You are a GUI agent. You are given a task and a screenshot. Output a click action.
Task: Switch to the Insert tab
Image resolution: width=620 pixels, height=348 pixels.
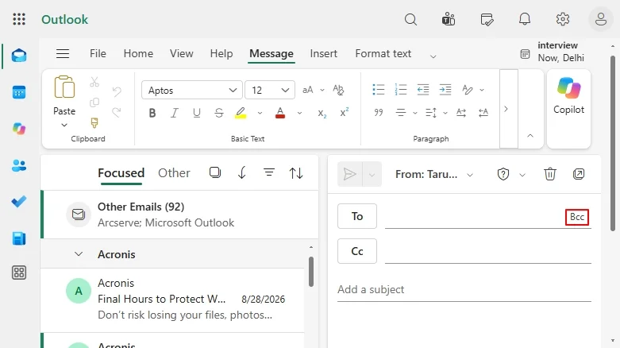[323, 53]
